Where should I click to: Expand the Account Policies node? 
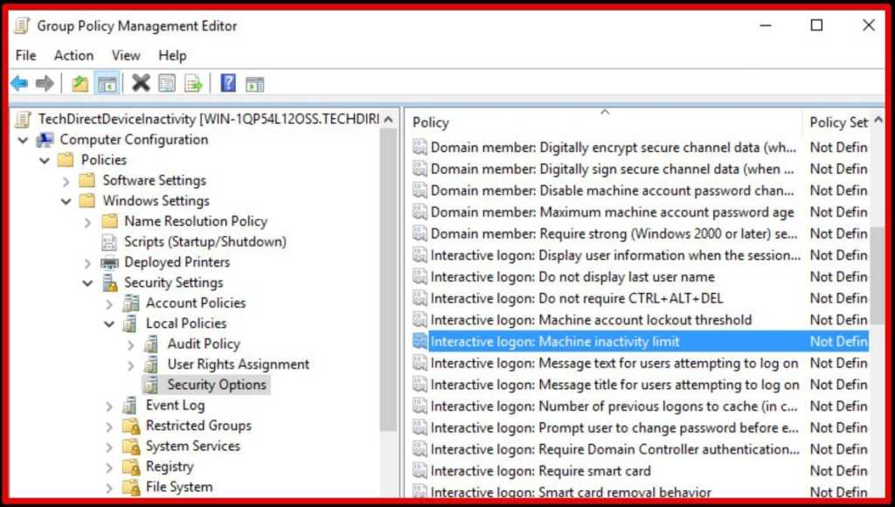tap(109, 303)
